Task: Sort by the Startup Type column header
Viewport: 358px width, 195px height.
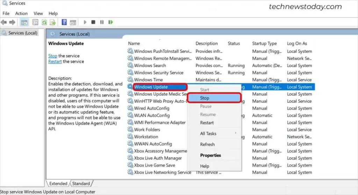Action: point(264,43)
